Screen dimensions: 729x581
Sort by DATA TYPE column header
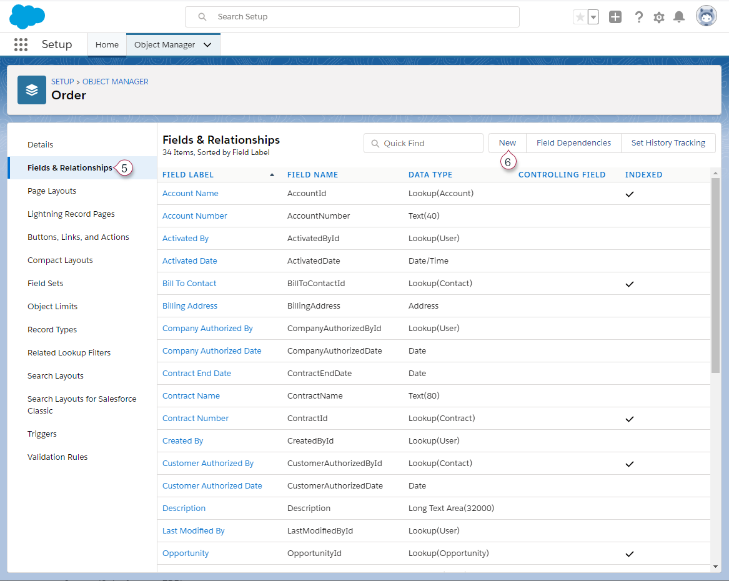[430, 175]
